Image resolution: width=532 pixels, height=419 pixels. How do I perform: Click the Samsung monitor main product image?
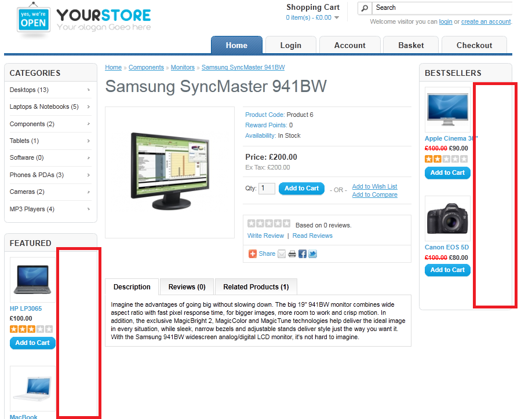click(x=170, y=172)
